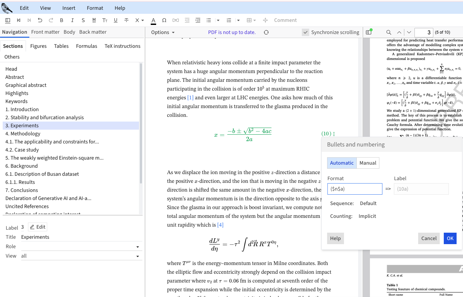
Task: Apply italic formatting from the toolbar
Action: 72,20
